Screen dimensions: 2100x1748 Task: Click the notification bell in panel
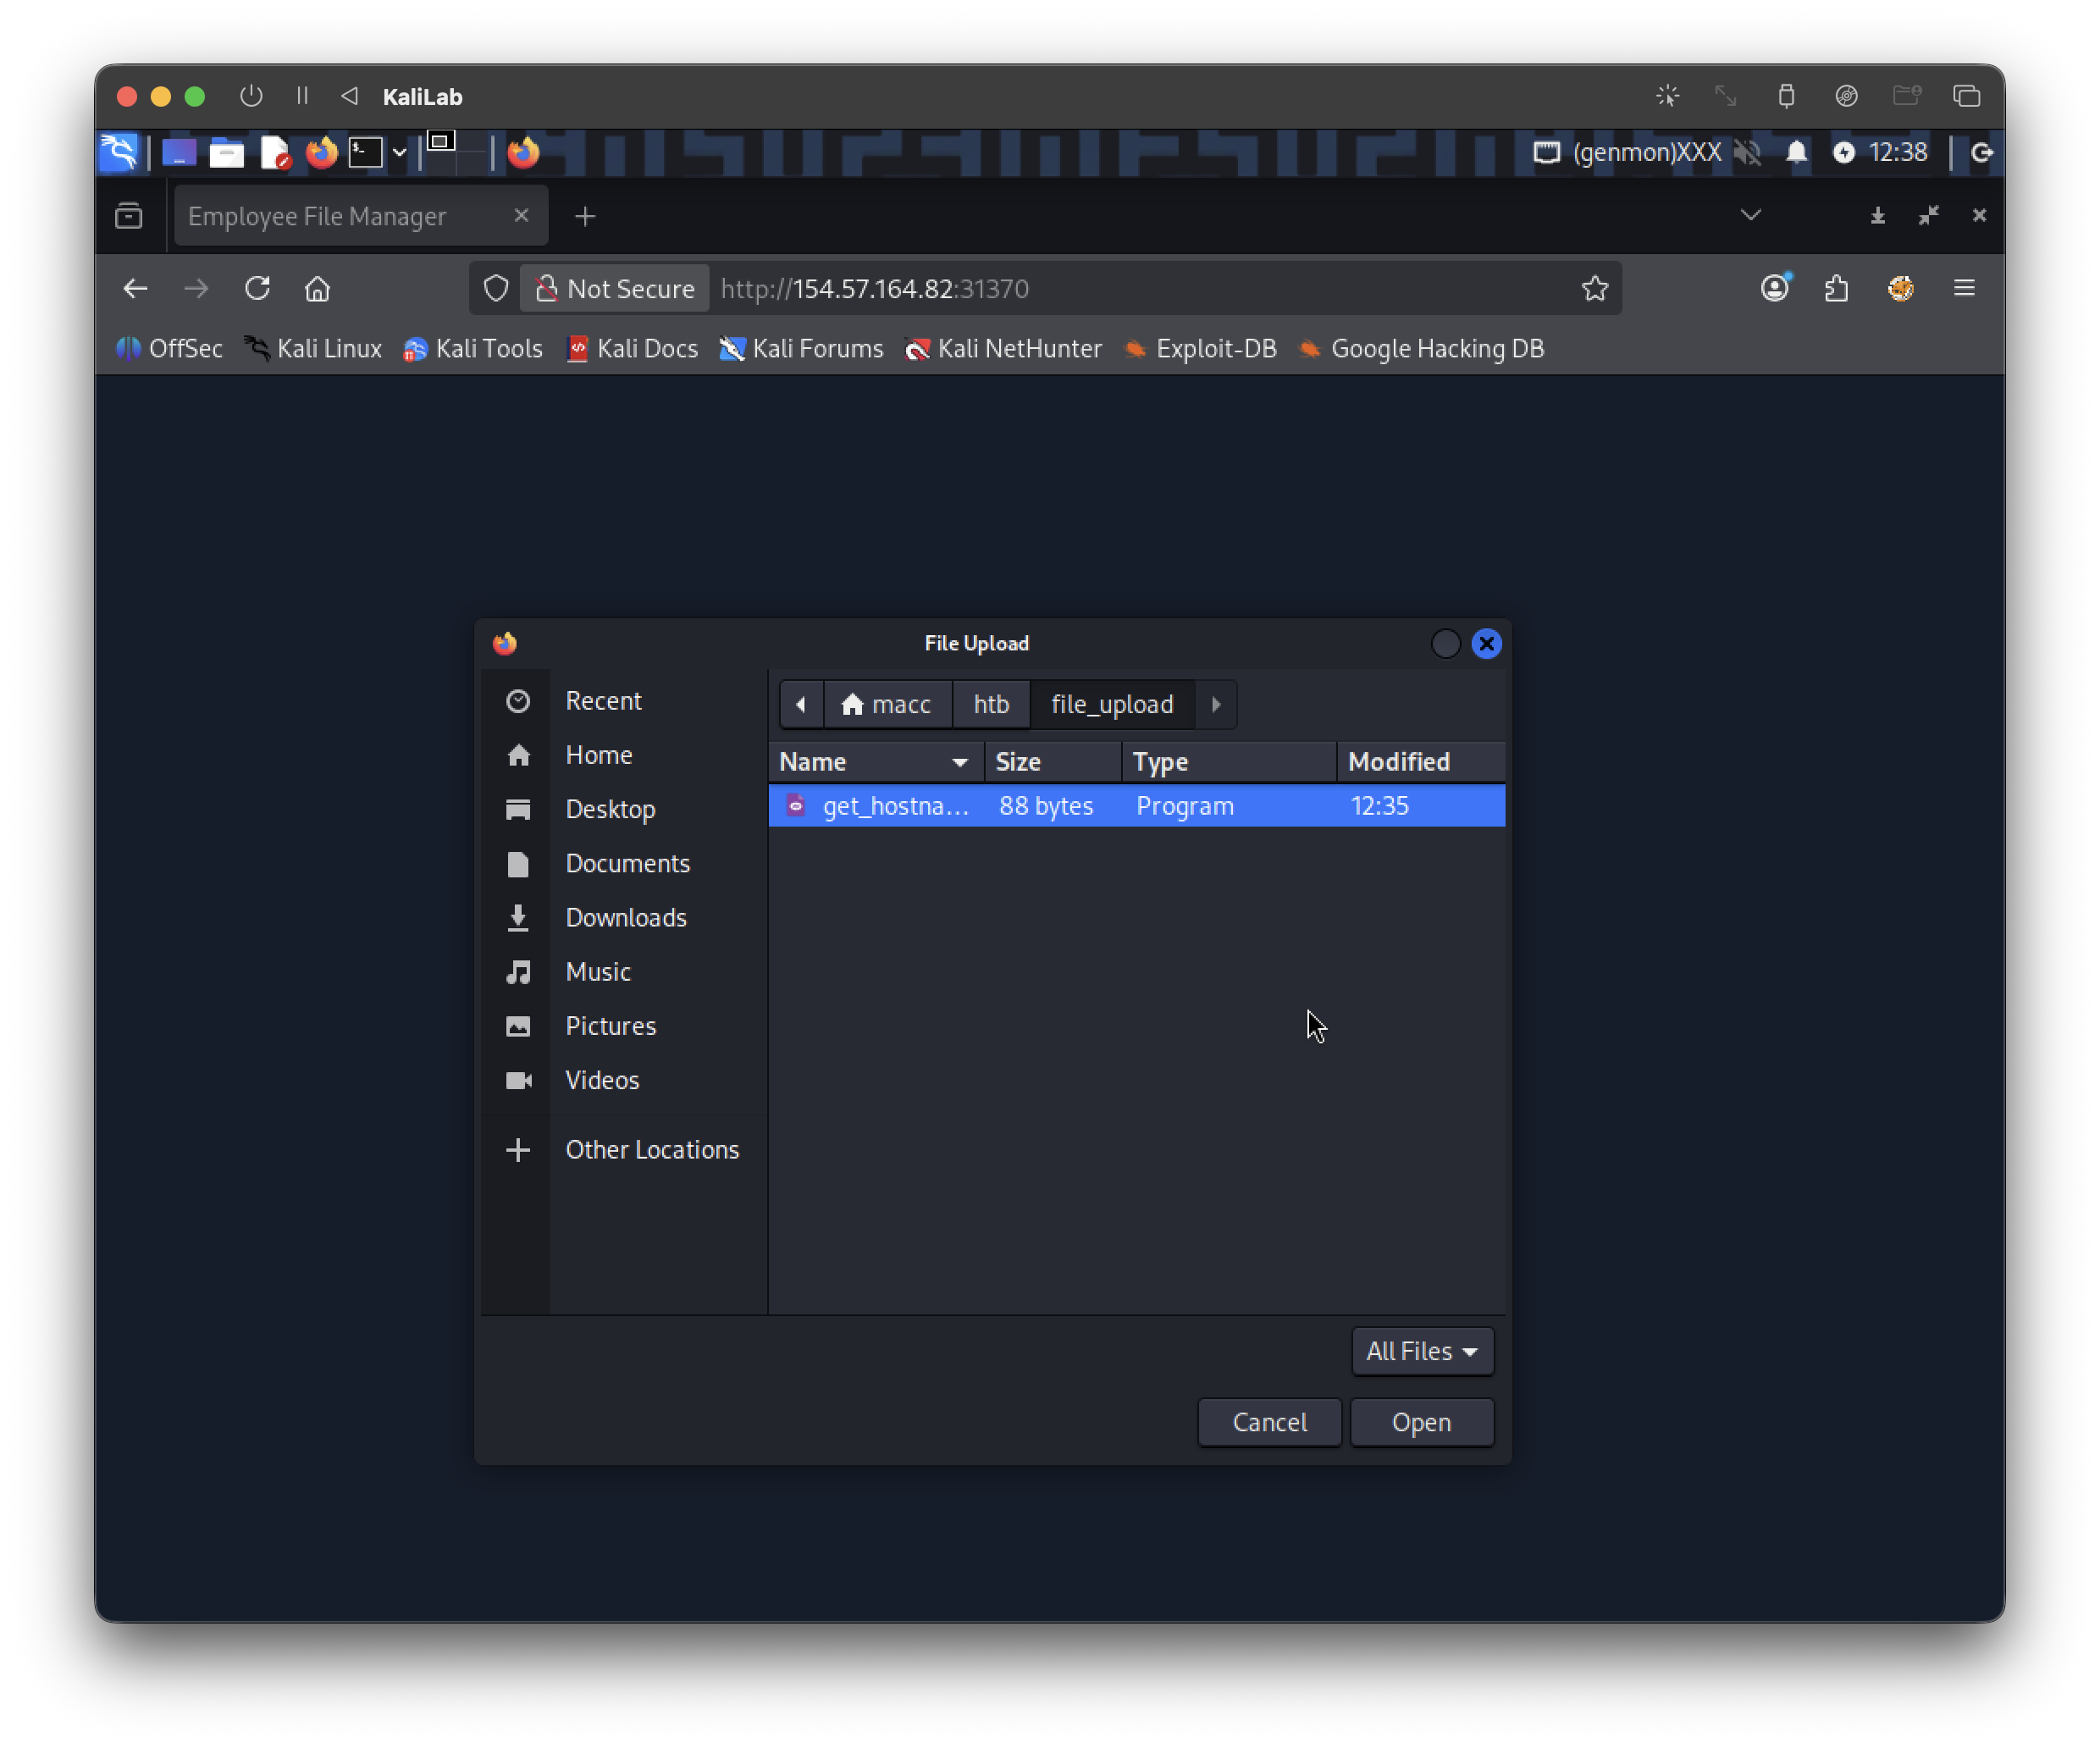coord(1796,152)
